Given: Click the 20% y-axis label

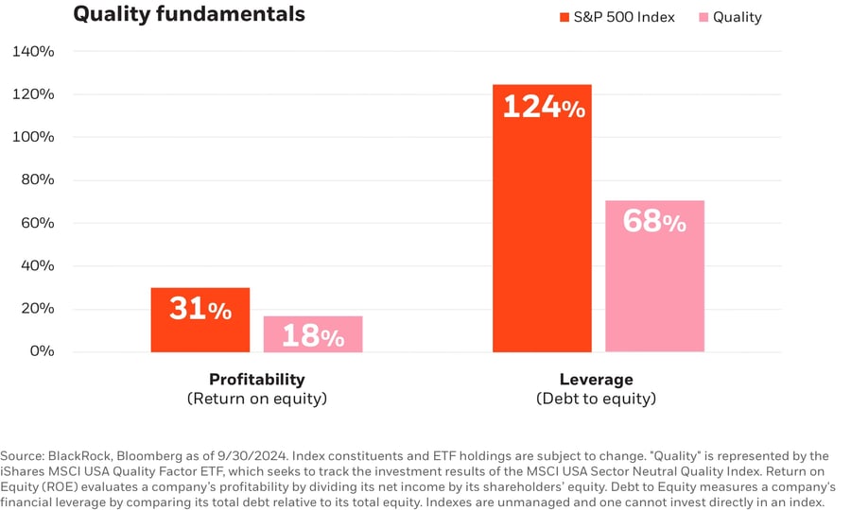Looking at the screenshot, I should point(37,309).
